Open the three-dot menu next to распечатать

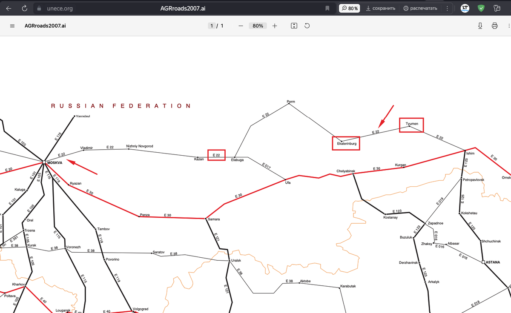447,8
